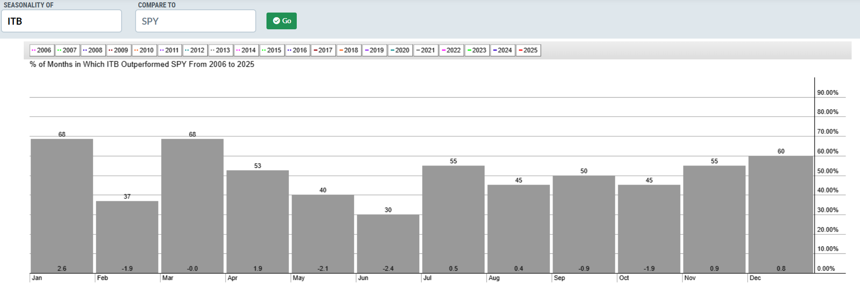Select the May bar labeled 40
The width and height of the screenshot is (860, 285).
click(x=323, y=234)
